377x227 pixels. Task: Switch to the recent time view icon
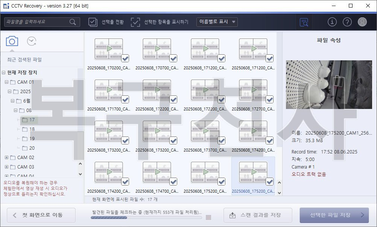pos(32,41)
